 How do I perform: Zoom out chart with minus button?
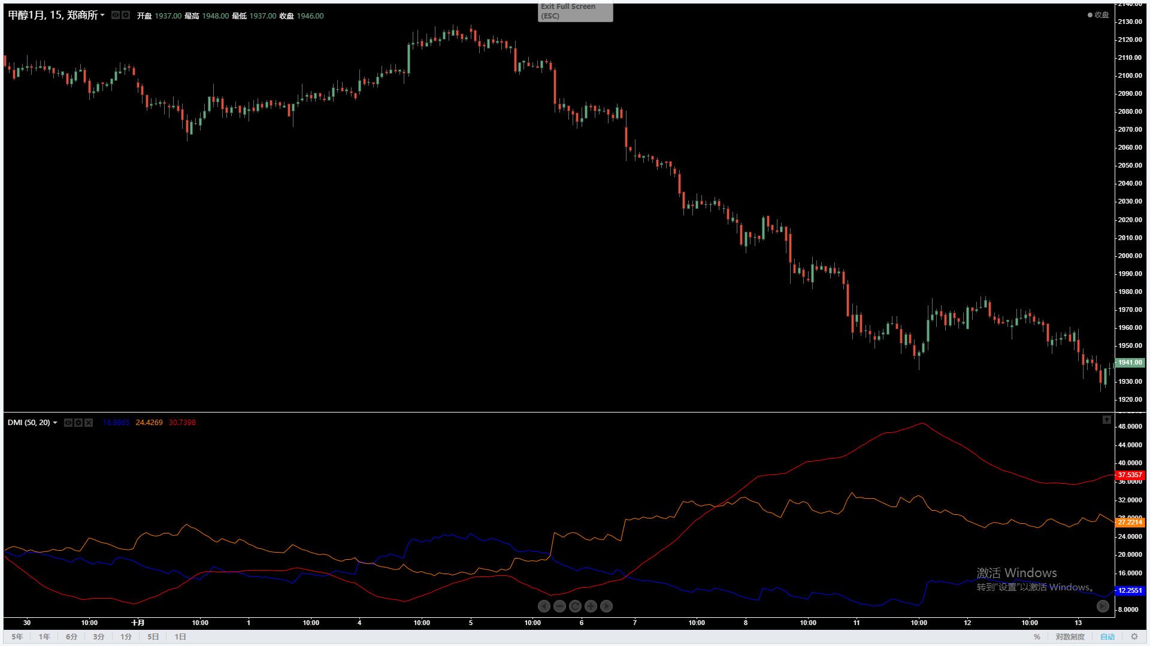coord(559,606)
